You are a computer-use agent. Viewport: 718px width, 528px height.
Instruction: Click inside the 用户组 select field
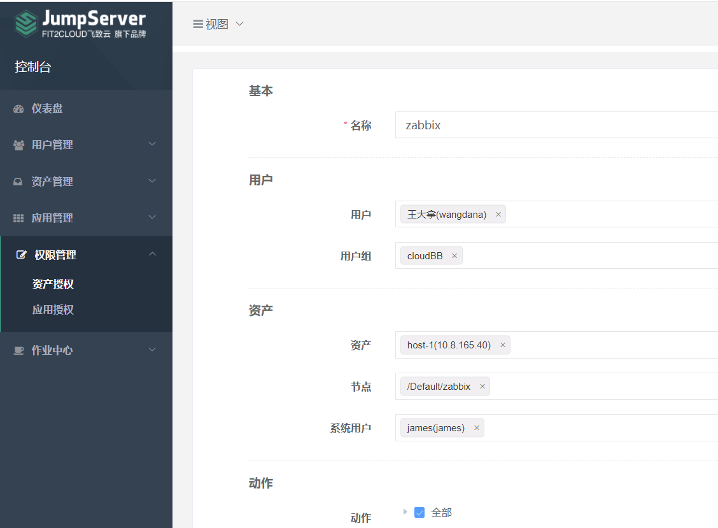(556, 255)
